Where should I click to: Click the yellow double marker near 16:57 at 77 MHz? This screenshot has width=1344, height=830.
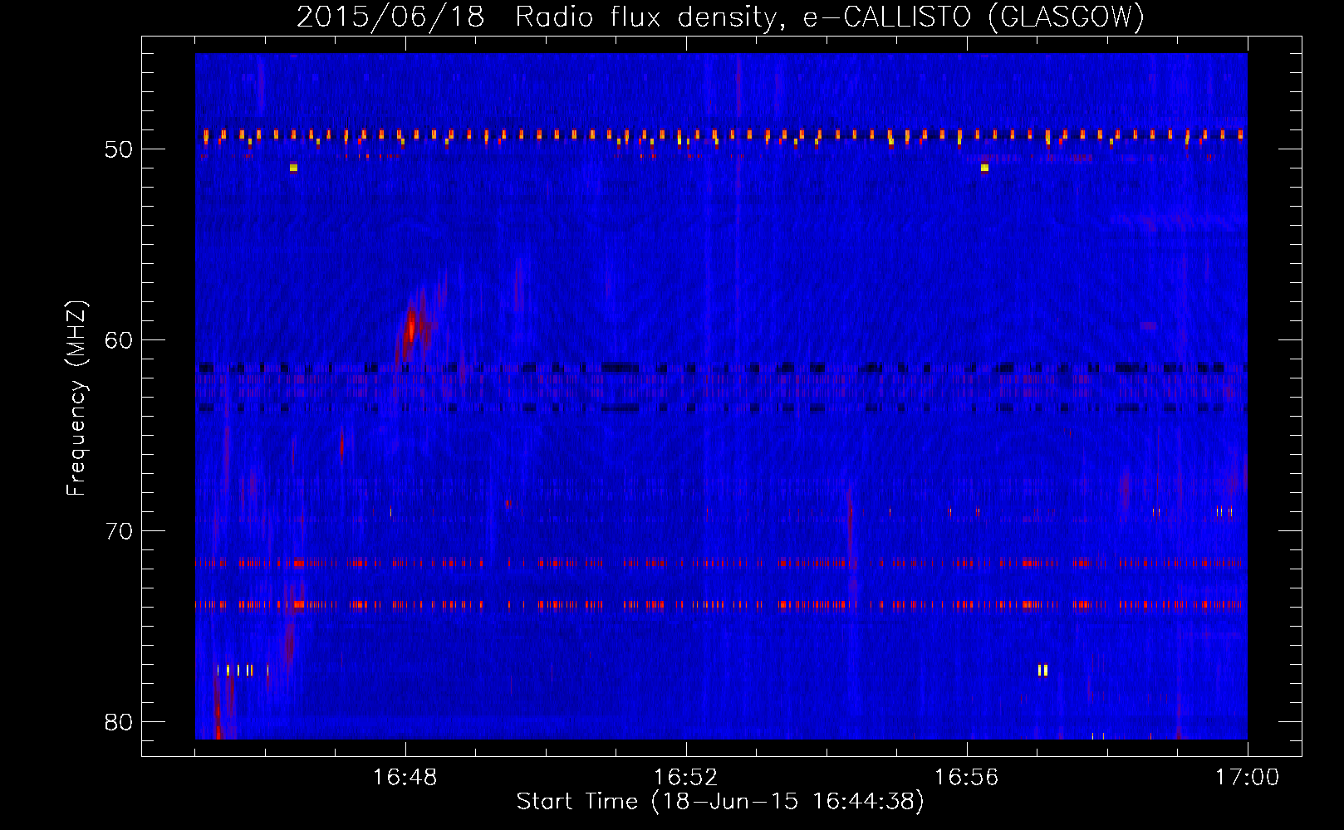pos(1042,670)
